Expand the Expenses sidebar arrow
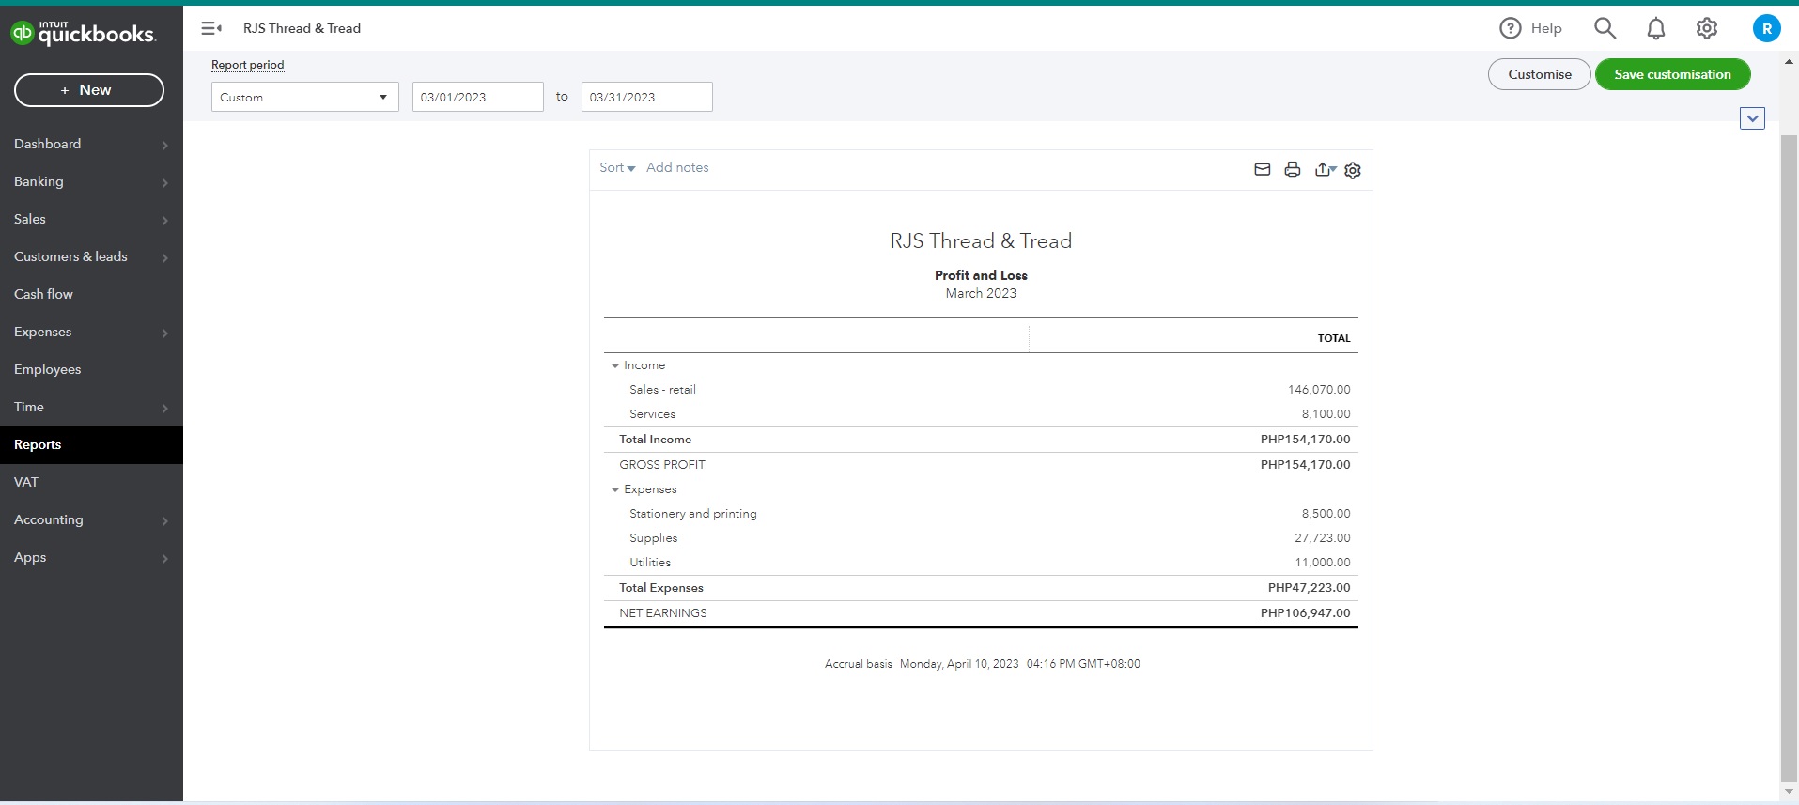The height and width of the screenshot is (805, 1799). [x=164, y=333]
